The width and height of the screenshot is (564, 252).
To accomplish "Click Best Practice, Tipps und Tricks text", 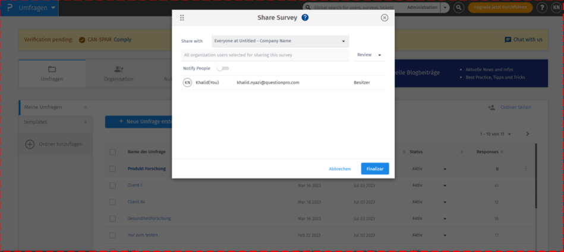I will [495, 77].
